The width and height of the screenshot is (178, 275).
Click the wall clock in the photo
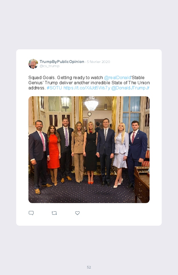(89, 114)
